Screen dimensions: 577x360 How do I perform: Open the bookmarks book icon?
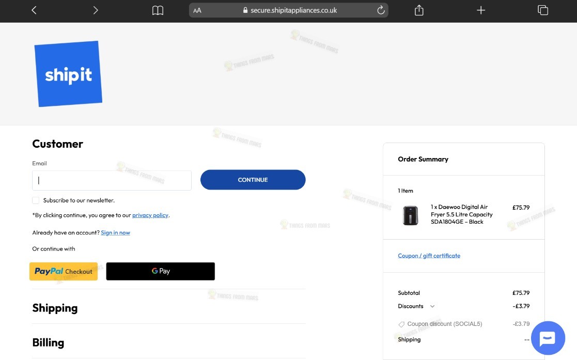pos(158,10)
